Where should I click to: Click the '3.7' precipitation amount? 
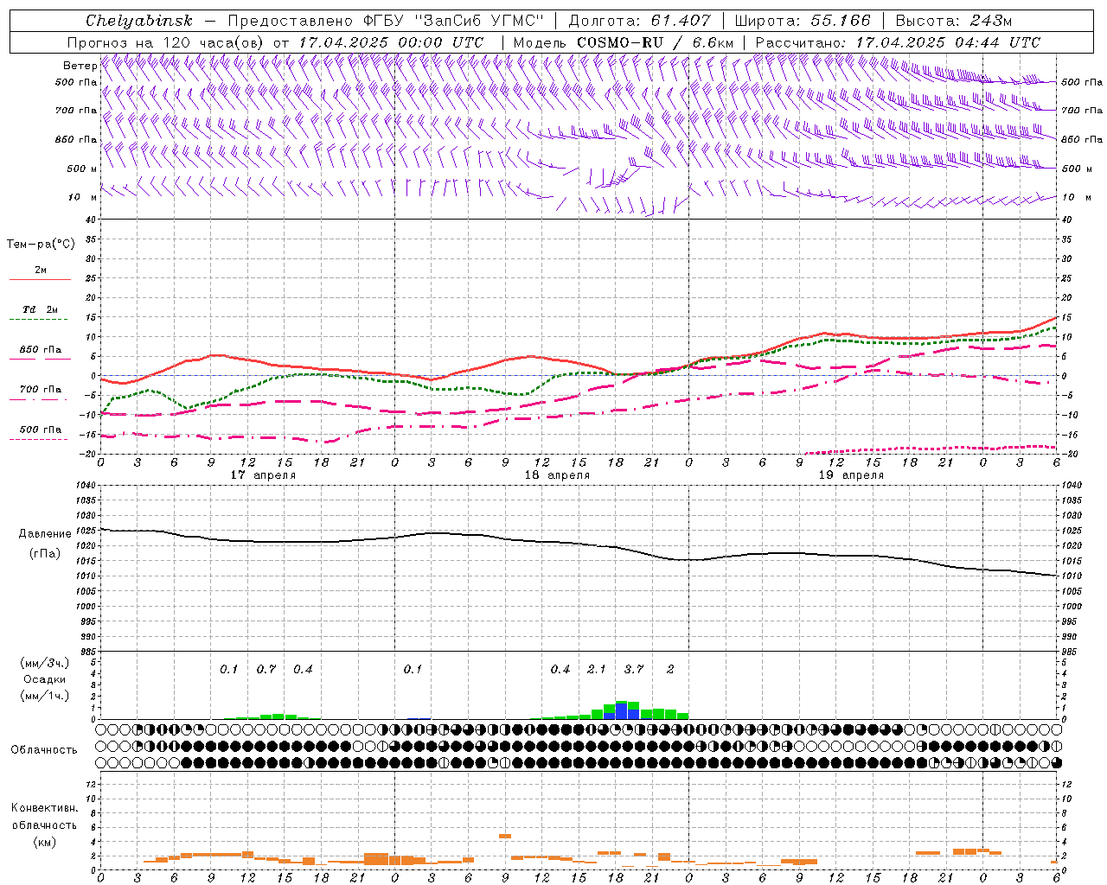634,669
